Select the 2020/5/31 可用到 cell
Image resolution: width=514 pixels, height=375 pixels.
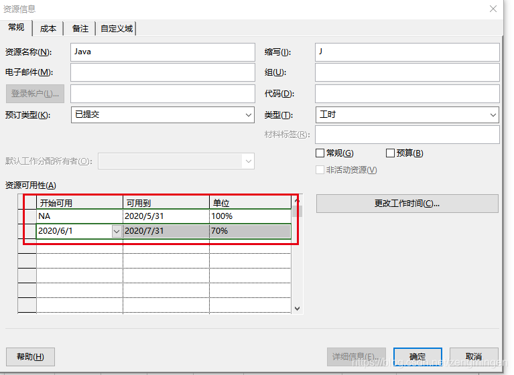[x=166, y=216]
